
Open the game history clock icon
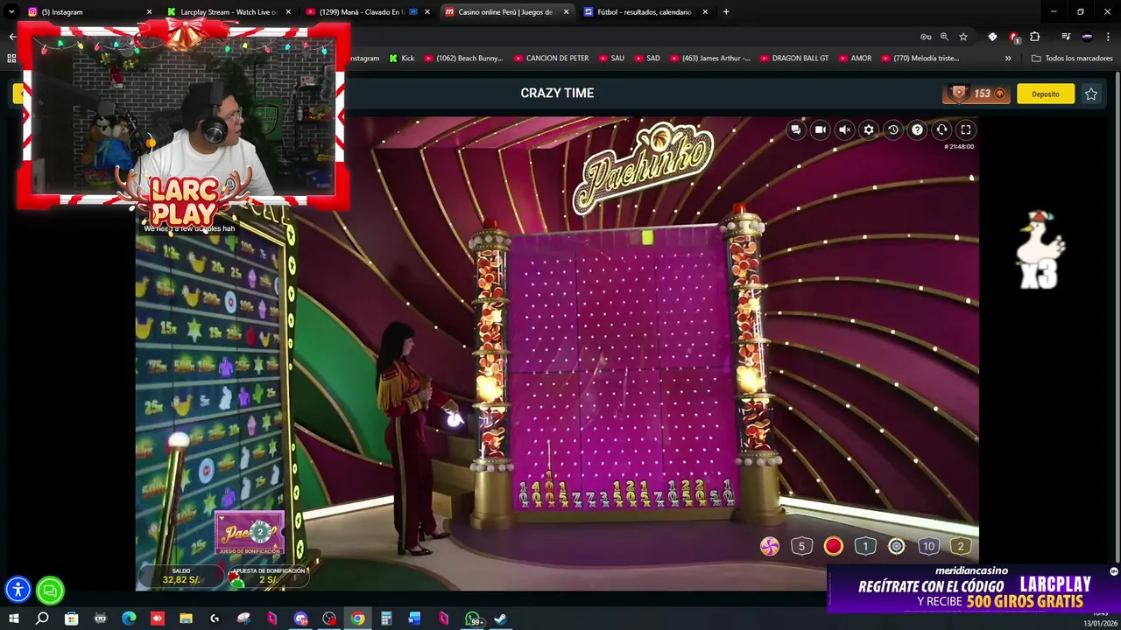[893, 129]
